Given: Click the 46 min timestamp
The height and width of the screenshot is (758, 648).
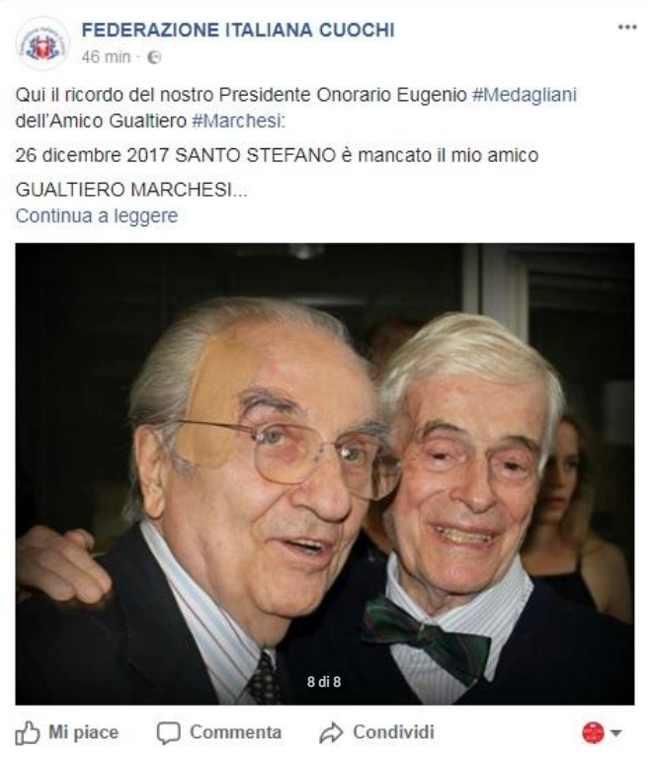Looking at the screenshot, I should [106, 57].
